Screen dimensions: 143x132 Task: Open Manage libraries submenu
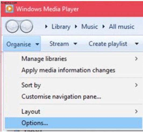coord(73,59)
